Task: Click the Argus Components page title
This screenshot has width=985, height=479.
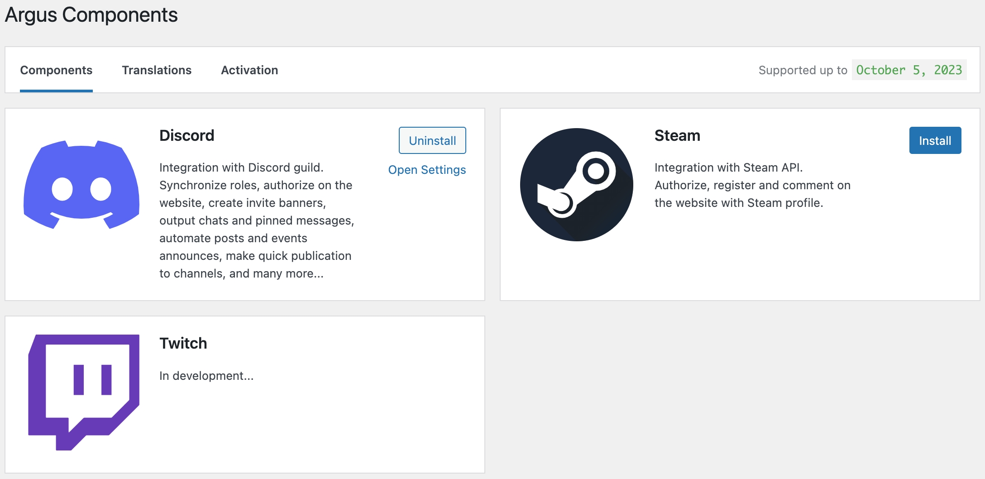Action: point(91,15)
